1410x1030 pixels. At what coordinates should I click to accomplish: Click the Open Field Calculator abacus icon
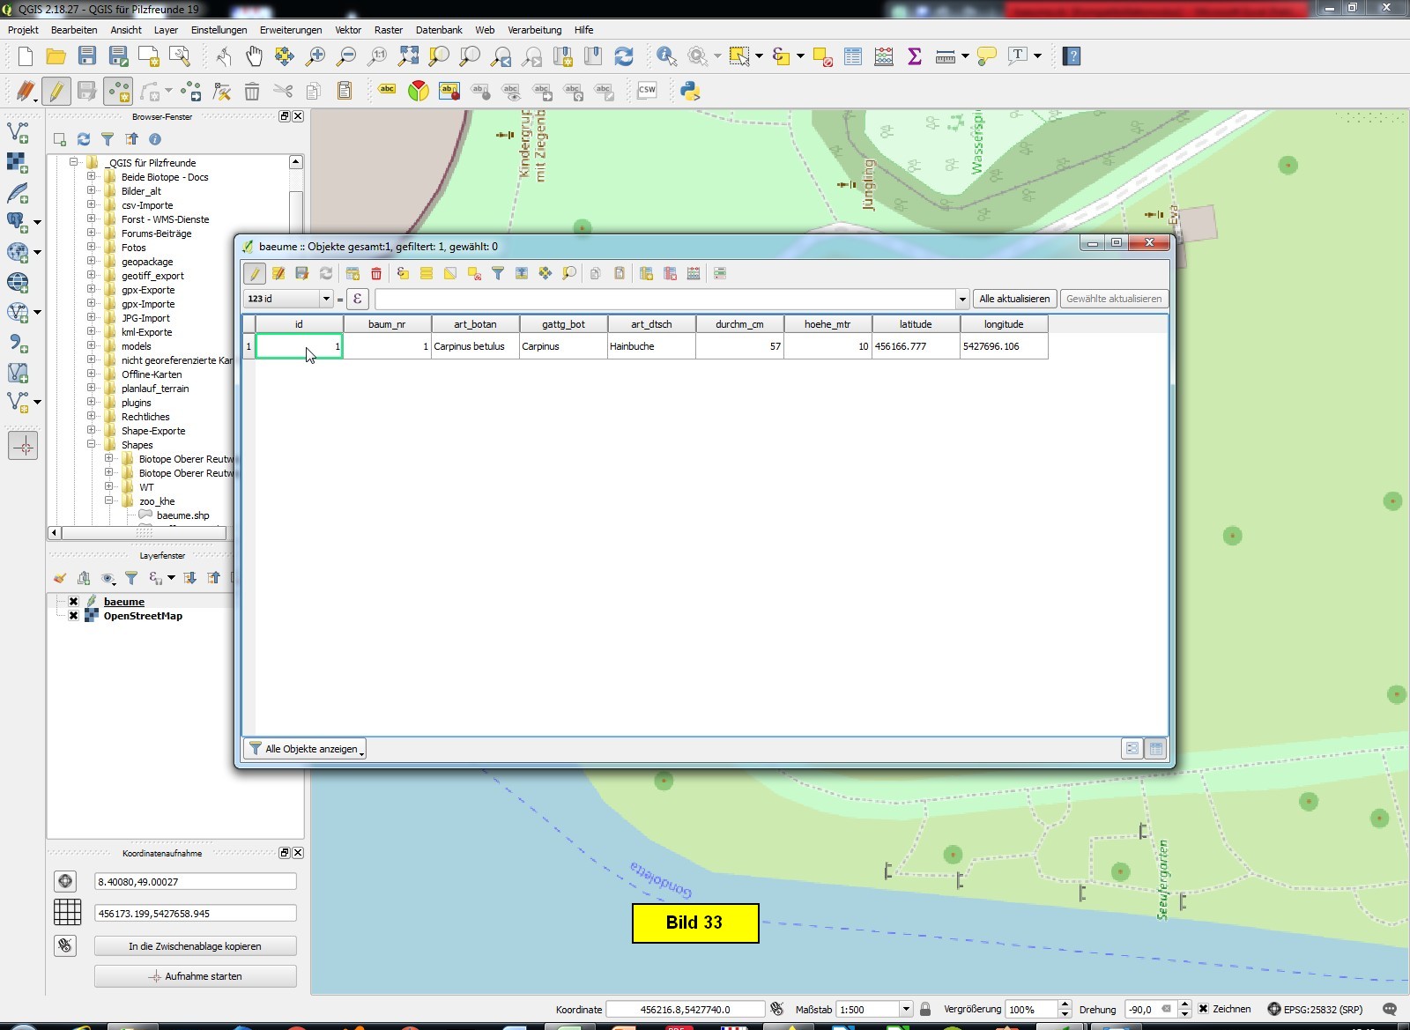pos(883,56)
